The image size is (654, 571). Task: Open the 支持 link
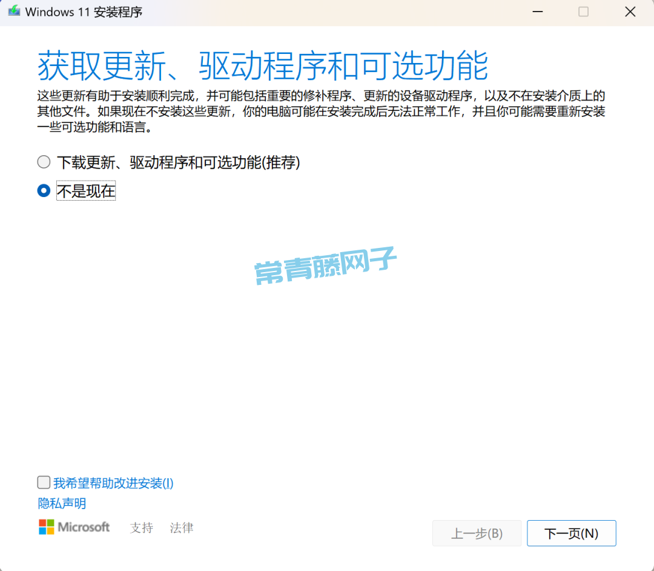(x=142, y=527)
